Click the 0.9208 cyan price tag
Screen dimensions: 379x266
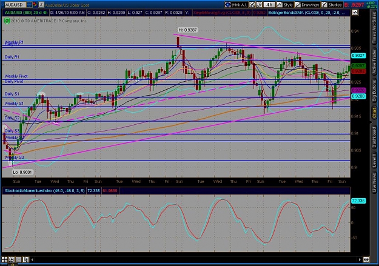pyautogui.click(x=358, y=96)
